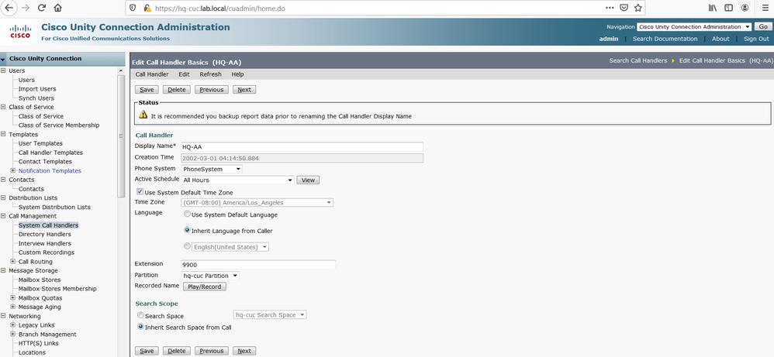Expand the Call Routing tree node

[13, 261]
